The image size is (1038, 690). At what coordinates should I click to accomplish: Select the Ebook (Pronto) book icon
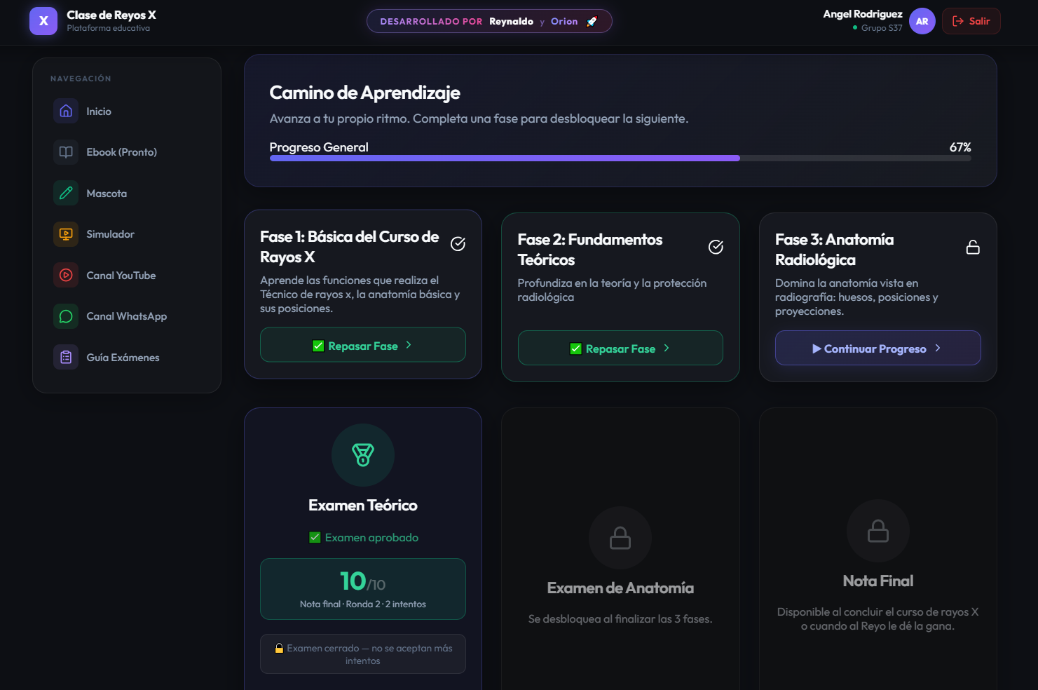(65, 151)
